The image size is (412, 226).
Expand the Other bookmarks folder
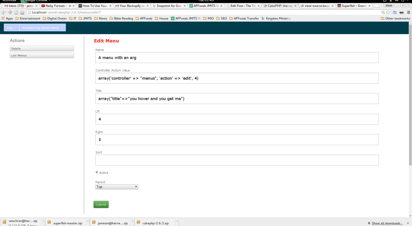tap(395, 18)
